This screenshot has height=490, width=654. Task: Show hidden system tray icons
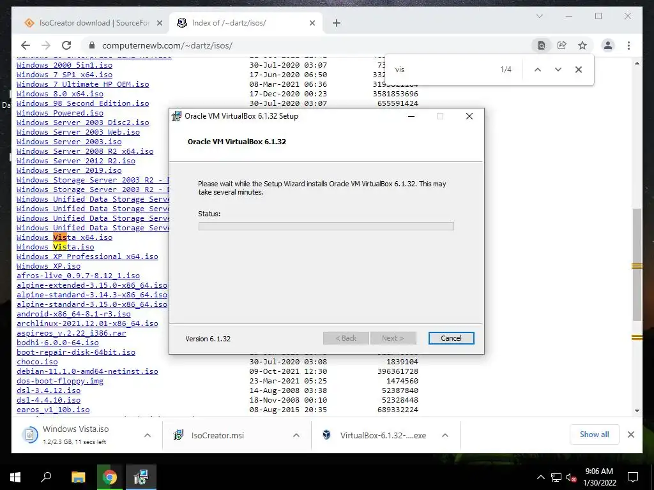540,477
